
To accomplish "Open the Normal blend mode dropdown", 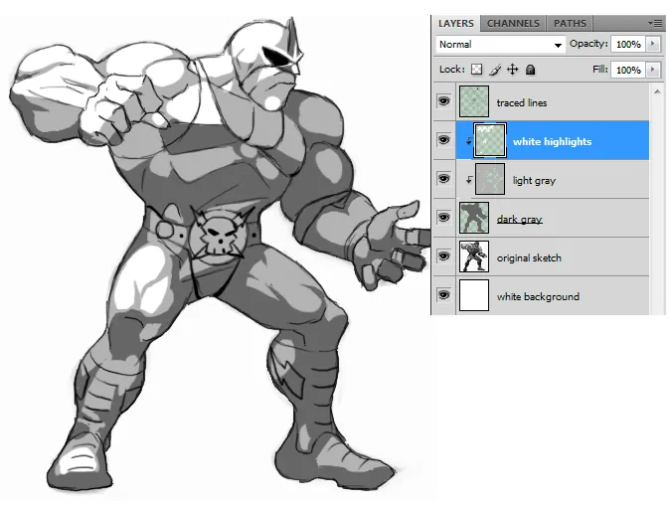I will pos(500,45).
